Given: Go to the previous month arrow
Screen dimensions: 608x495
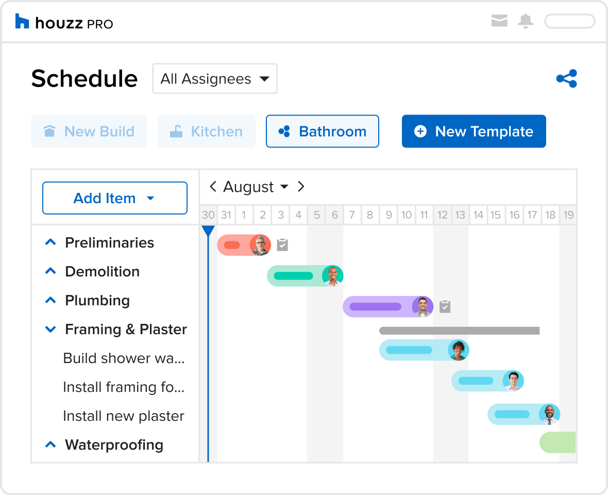Looking at the screenshot, I should [x=212, y=187].
